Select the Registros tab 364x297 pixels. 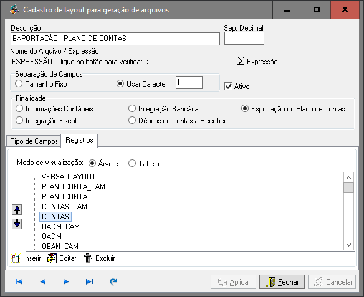(x=79, y=140)
